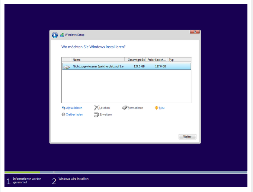Click the Löschen link
Image resolution: width=253 pixels, height=192 pixels.
pos(105,108)
